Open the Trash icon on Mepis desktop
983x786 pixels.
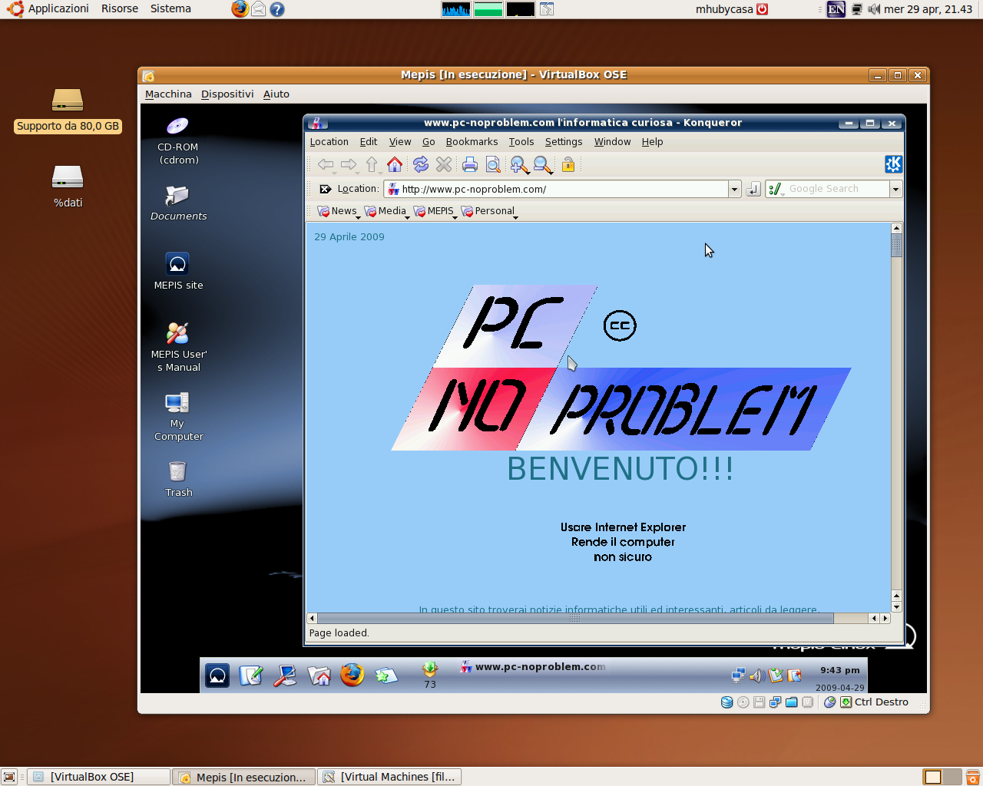[x=178, y=479]
